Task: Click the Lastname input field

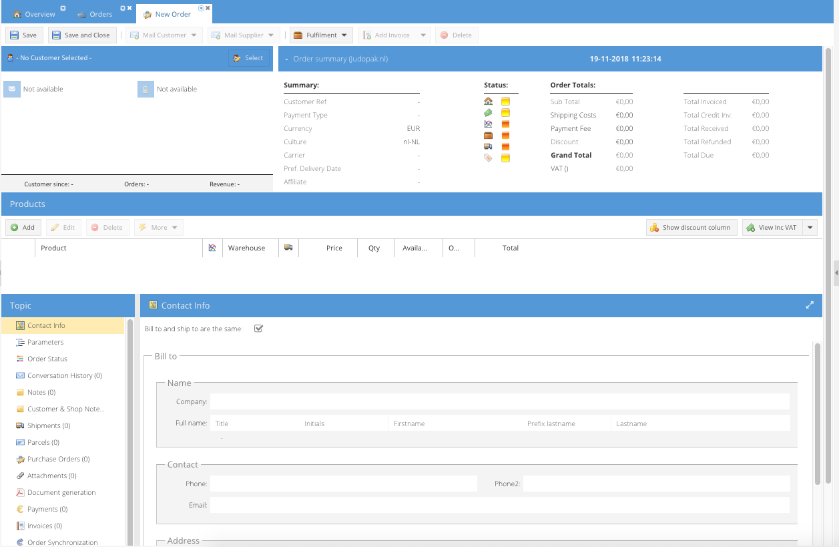Action: pos(700,423)
